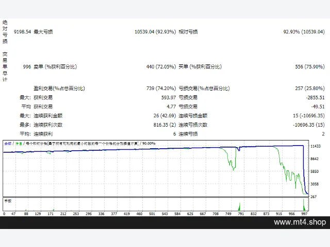Click the x-axis label 584
This screenshot has width=330, height=247.
tap(177, 214)
